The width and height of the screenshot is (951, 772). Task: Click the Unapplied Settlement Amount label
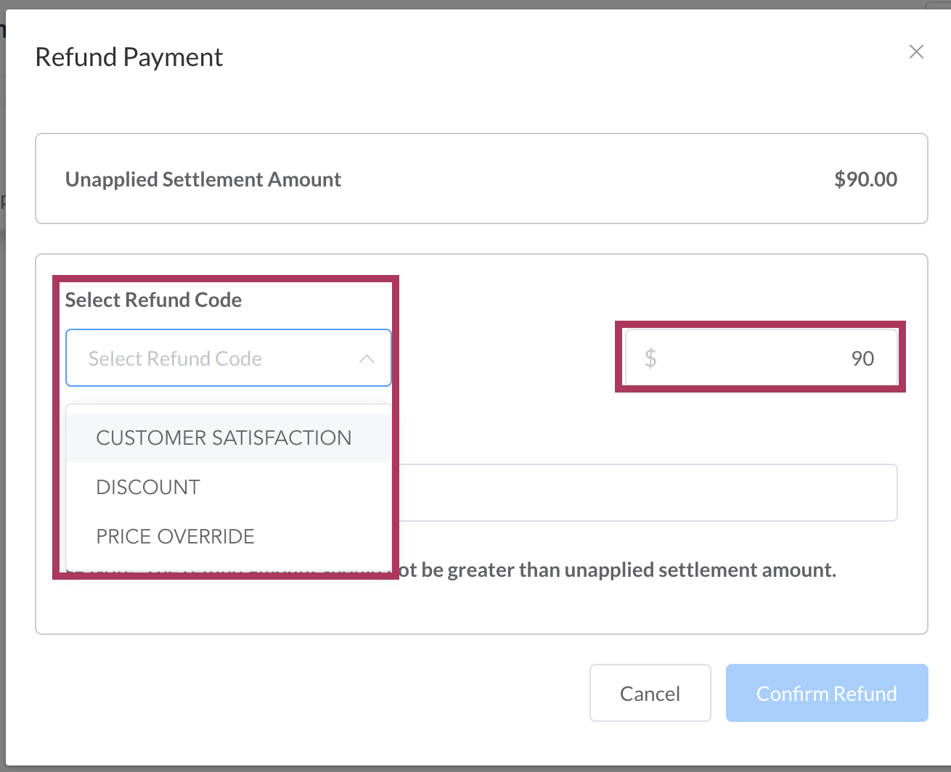pos(203,179)
